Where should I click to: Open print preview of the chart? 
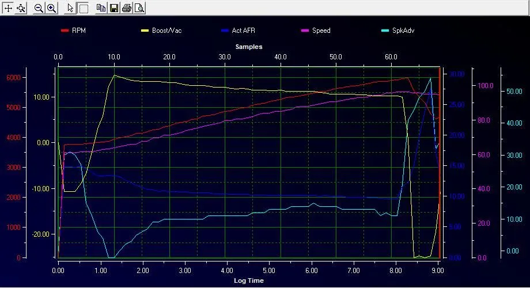139,8
